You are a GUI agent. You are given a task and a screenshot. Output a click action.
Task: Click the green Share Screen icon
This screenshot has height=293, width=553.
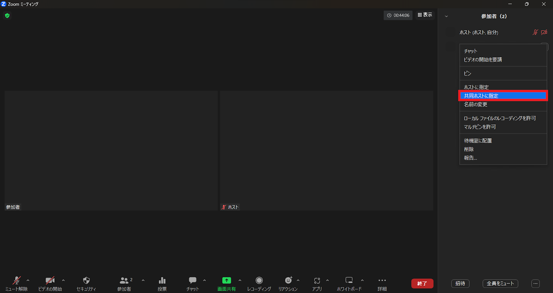click(226, 281)
